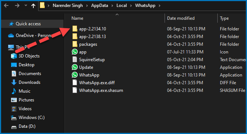
Task: Click Update application WhatsApp icon
Action: [75, 67]
